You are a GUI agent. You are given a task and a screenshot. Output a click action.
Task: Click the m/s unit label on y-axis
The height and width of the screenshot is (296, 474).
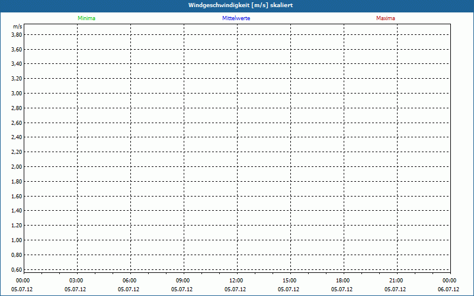(x=18, y=27)
